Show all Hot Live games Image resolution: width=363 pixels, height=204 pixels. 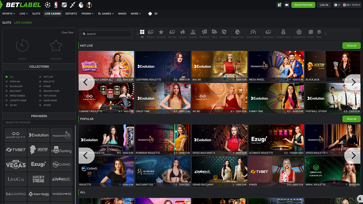click(351, 46)
